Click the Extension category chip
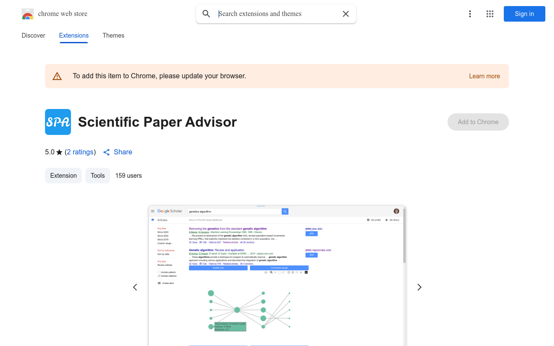 pos(63,176)
